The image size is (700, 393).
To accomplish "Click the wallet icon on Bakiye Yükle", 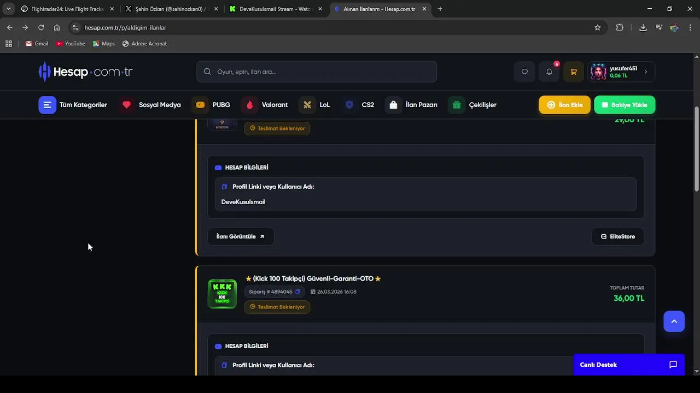I will (x=605, y=105).
